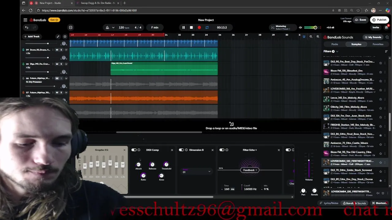Toggle the metronome icon
This screenshot has width=392, height=220.
[107, 28]
